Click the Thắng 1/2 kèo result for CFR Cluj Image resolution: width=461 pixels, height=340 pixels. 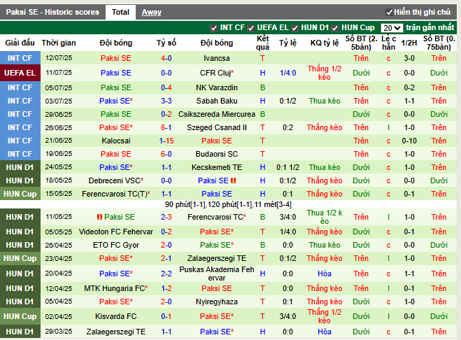325,73
